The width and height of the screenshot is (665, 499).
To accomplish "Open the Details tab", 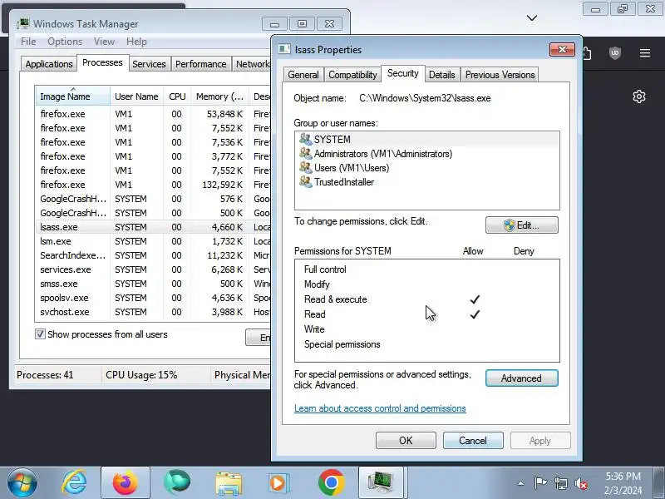I will 442,75.
